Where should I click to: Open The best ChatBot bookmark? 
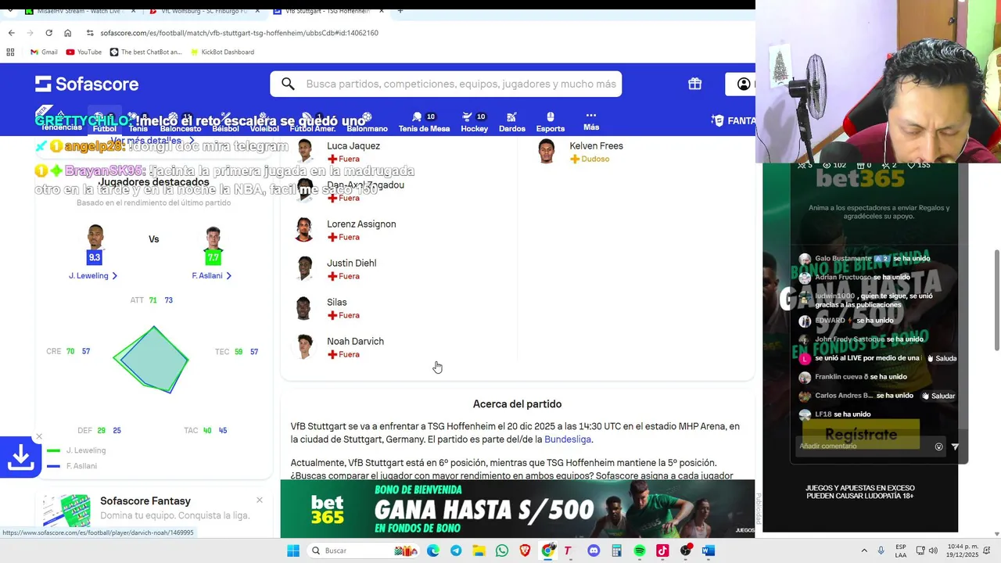(x=145, y=52)
